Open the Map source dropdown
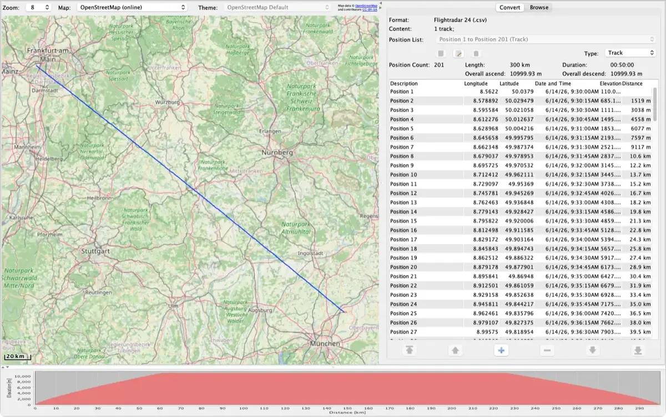Viewport: 666px width, 417px height. point(132,8)
